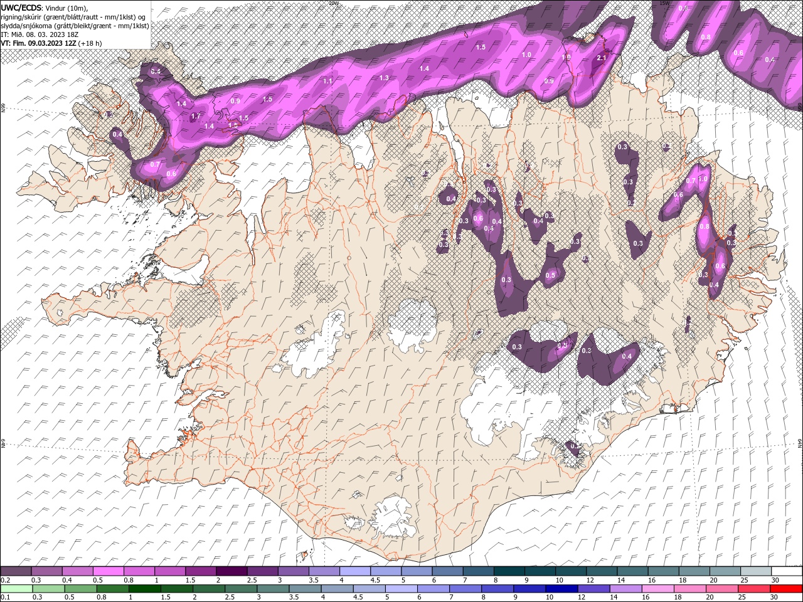The image size is (803, 602).
Task: Click the 1.7 precipitation value on the map
Action: coord(195,117)
